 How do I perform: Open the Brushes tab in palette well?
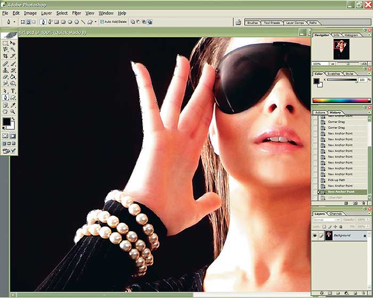point(253,23)
